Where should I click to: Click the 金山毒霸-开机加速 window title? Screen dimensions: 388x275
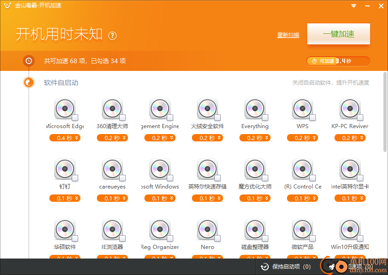coord(38,5)
